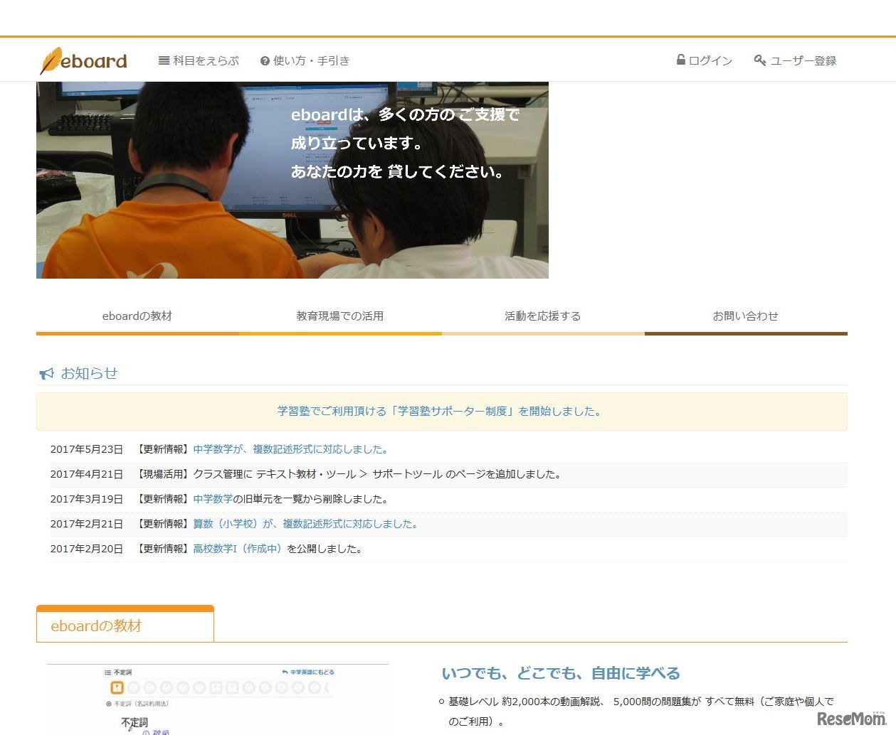The width and height of the screenshot is (896, 735).
Task: Click the key icon next to ユーザー登録
Action: [759, 60]
